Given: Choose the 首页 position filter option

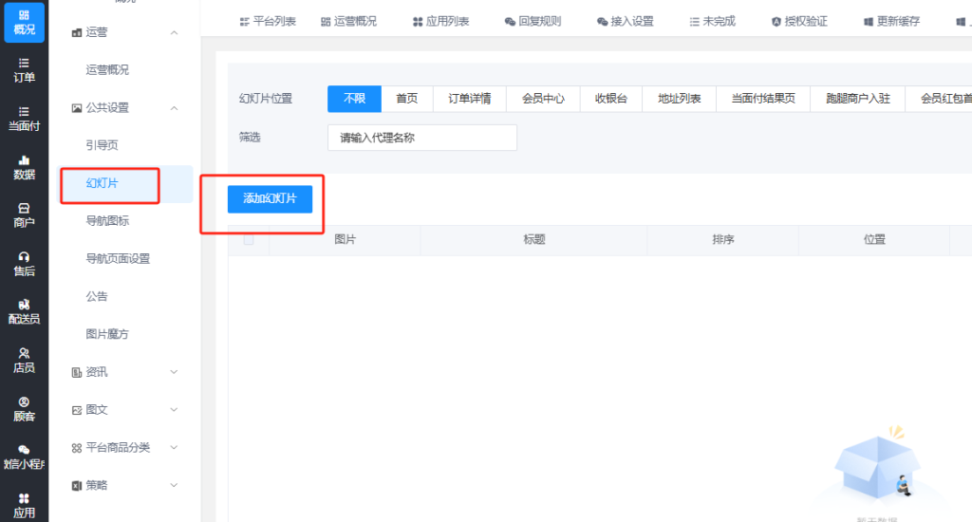Looking at the screenshot, I should click(x=407, y=99).
